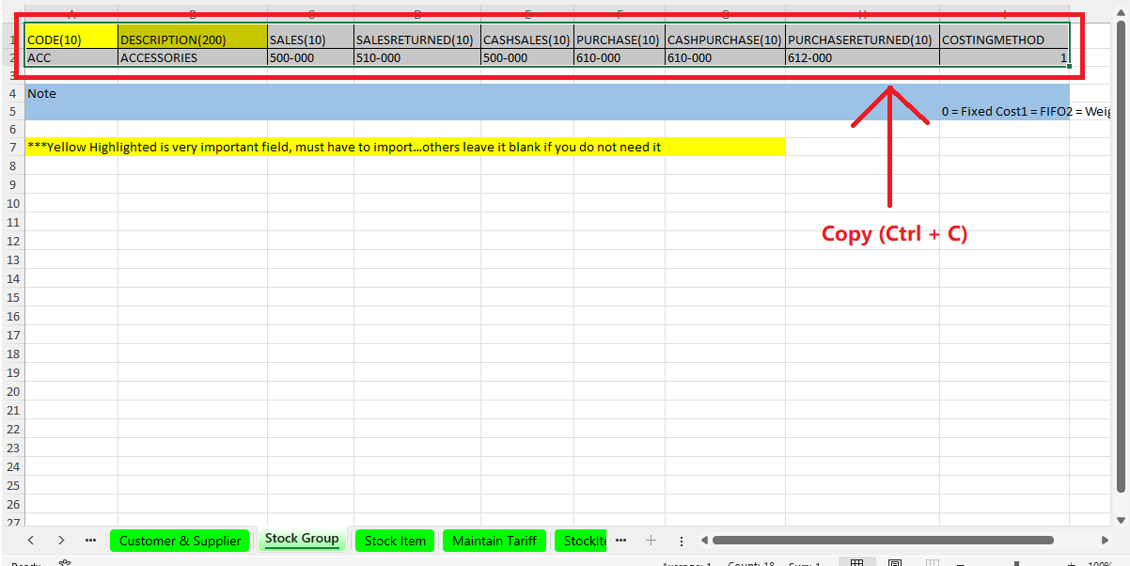Image resolution: width=1130 pixels, height=566 pixels.
Task: Click next sheet navigation arrow
Action: pos(61,541)
